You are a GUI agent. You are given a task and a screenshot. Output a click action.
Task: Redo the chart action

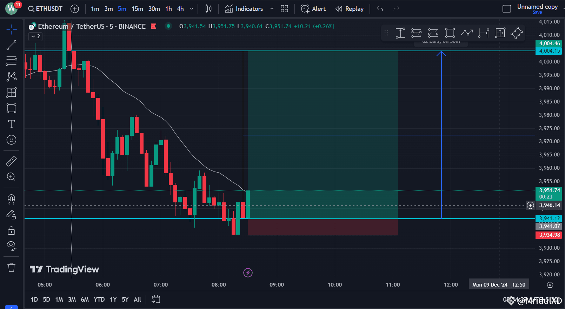pyautogui.click(x=397, y=9)
